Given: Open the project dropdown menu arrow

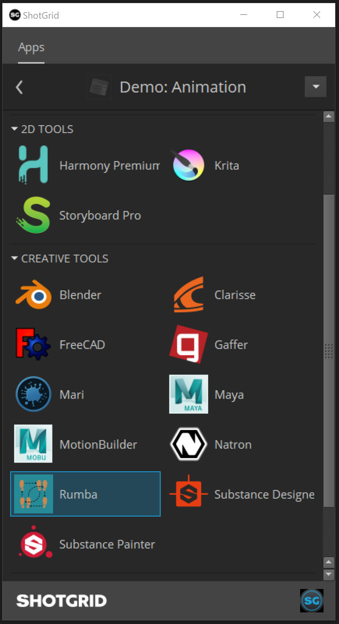Looking at the screenshot, I should [x=315, y=87].
